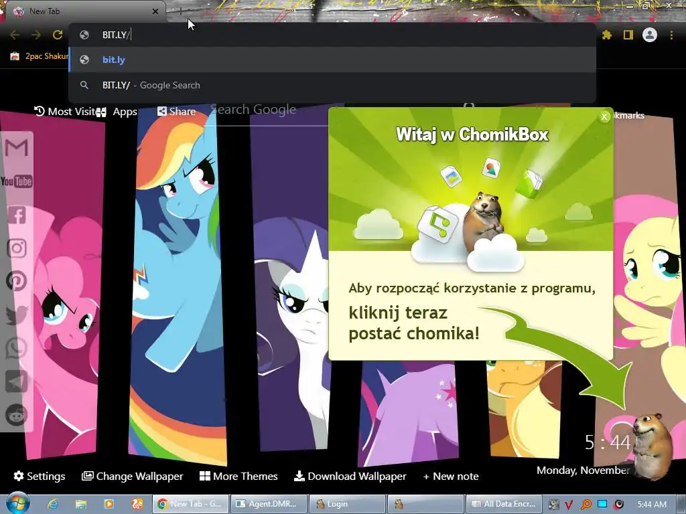Open the Extensions puzzle icon
The width and height of the screenshot is (686, 514).
[x=606, y=35]
